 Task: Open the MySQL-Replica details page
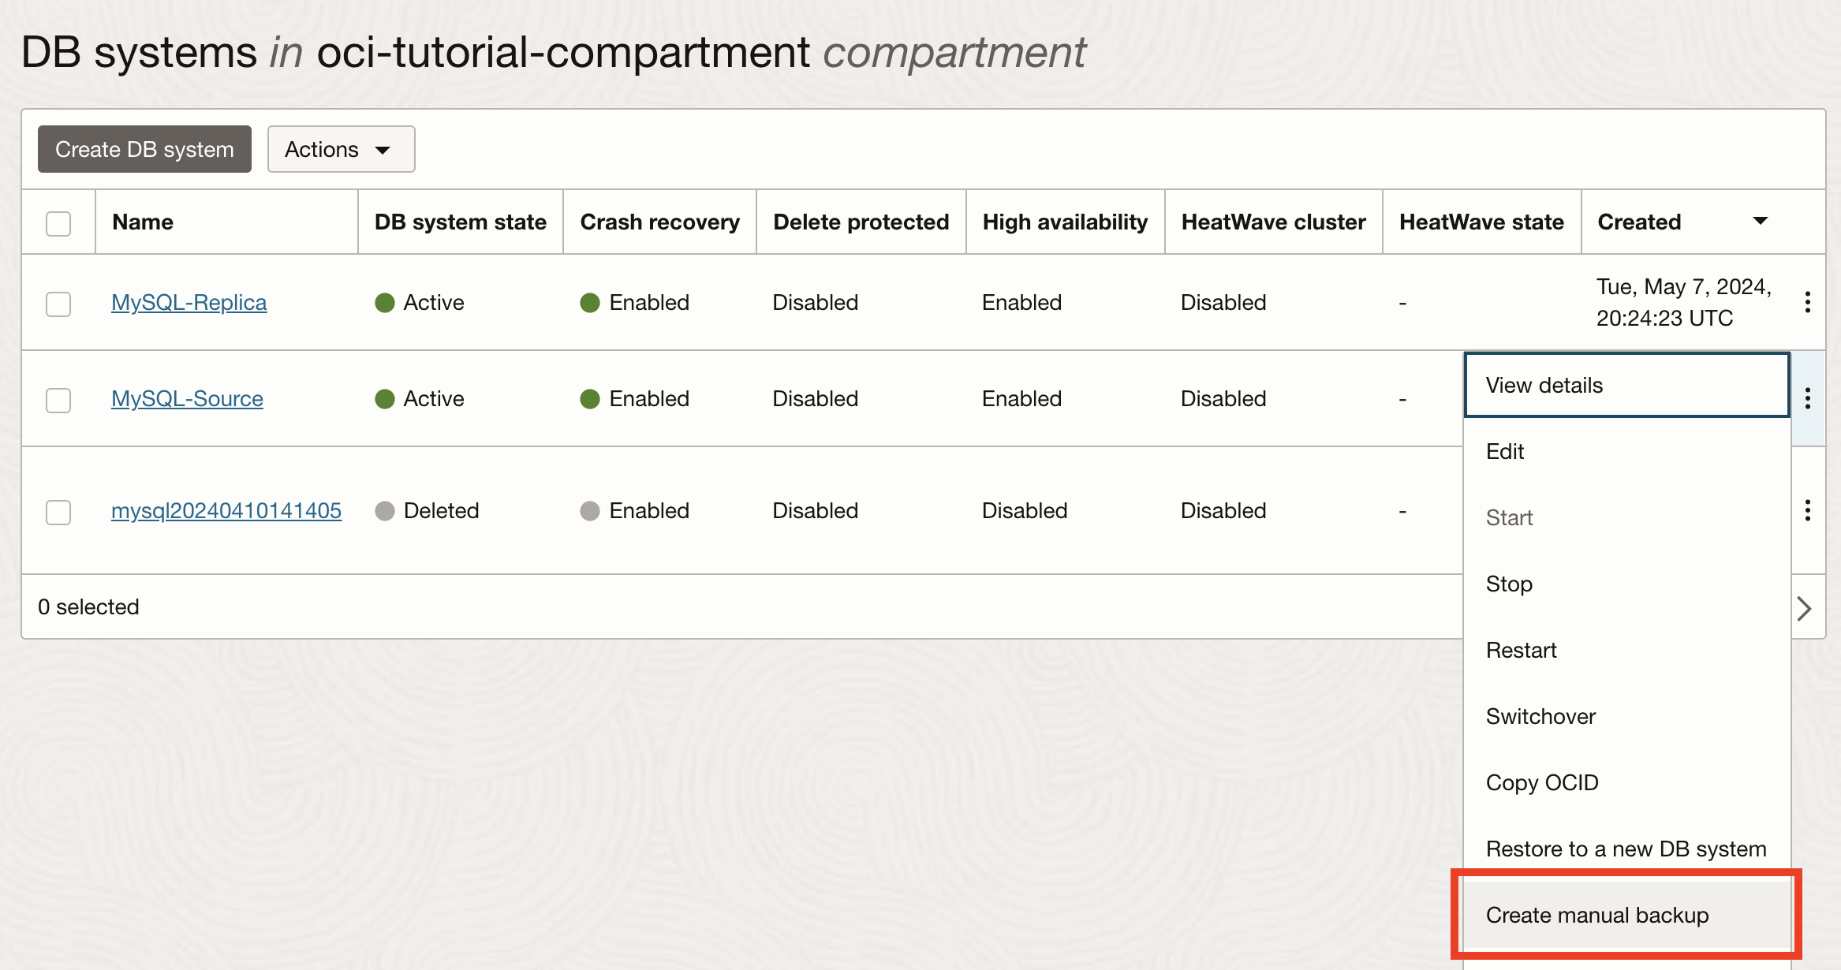[x=189, y=302]
